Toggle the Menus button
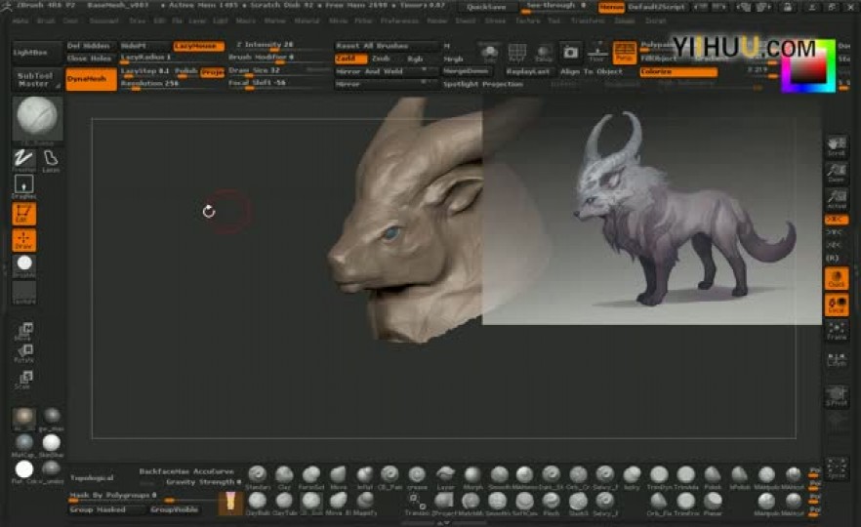This screenshot has width=861, height=527. coord(611,7)
